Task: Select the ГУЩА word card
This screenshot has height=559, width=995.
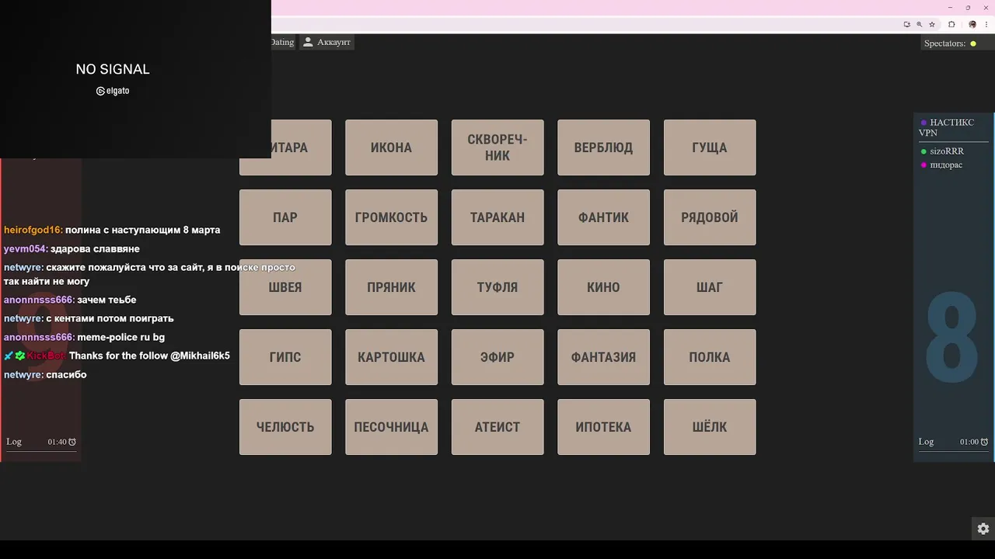Action: [x=710, y=148]
